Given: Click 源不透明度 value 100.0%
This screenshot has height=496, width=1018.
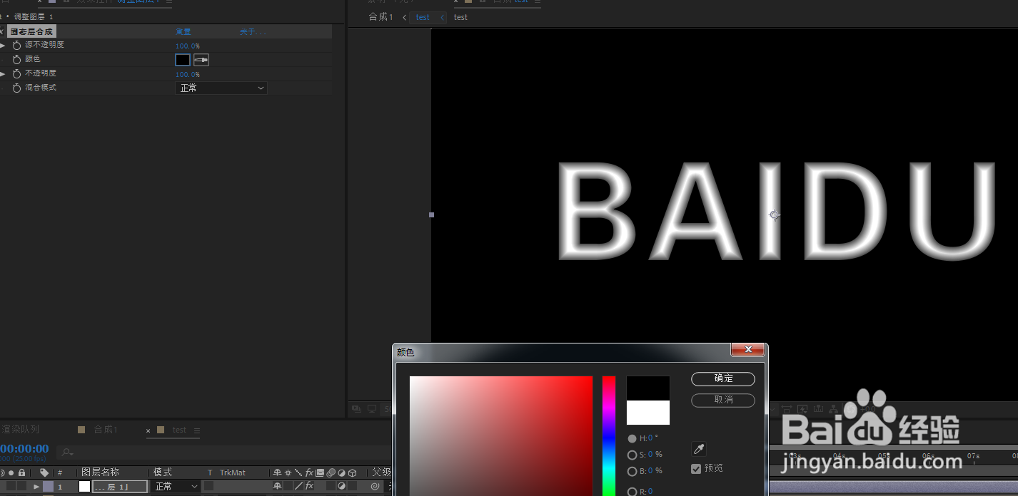Looking at the screenshot, I should click(x=188, y=46).
